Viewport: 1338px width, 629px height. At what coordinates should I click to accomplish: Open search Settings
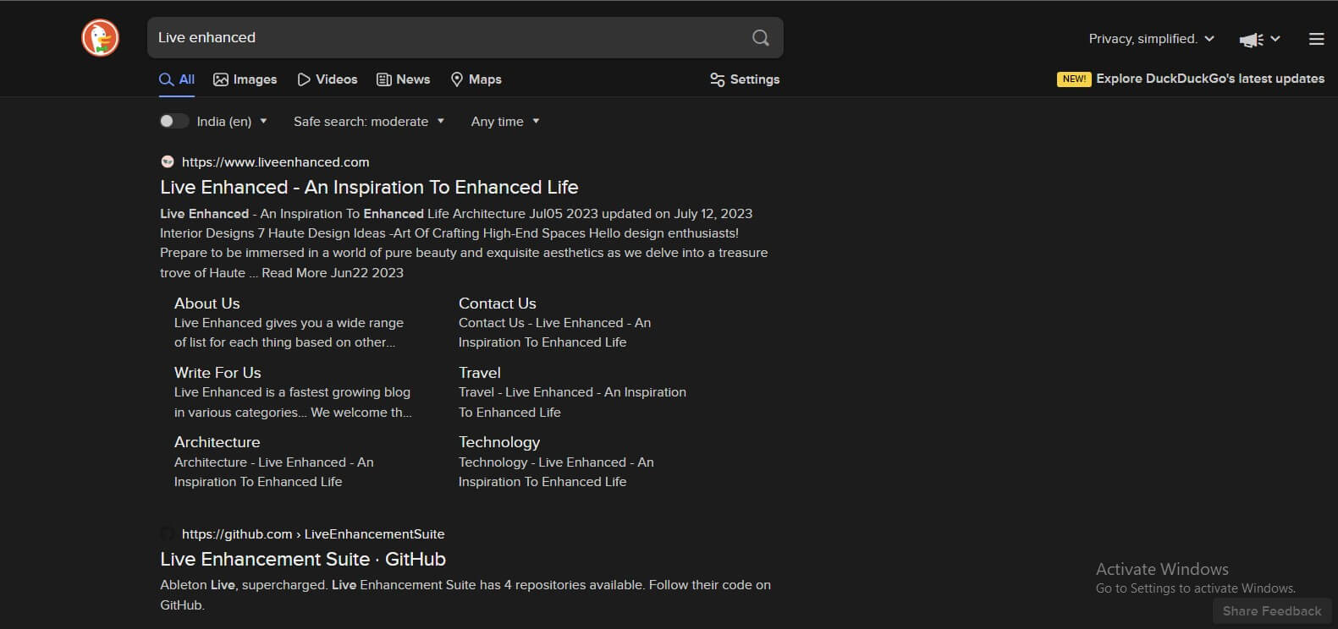pyautogui.click(x=745, y=79)
